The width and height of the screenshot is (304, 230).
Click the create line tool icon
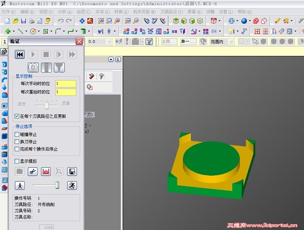[20, 31]
